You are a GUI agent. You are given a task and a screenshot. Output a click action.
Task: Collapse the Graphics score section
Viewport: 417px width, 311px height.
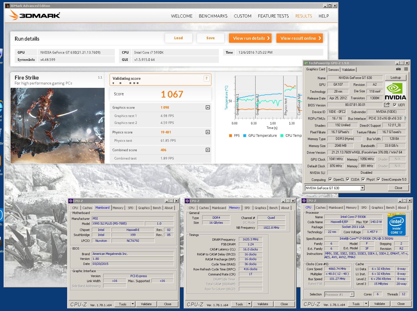pyautogui.click(x=208, y=107)
